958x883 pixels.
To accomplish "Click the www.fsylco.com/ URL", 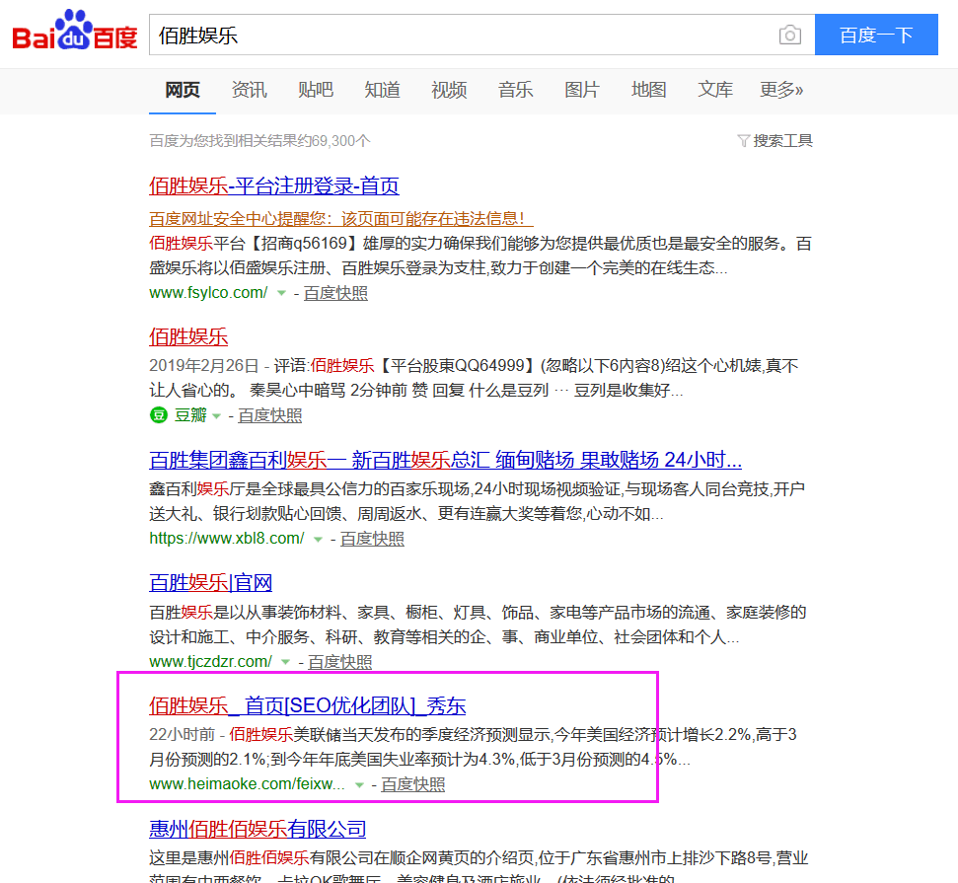I will 208,293.
